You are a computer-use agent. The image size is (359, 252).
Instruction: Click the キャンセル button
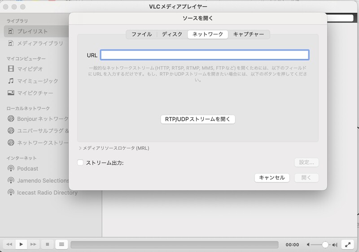pyautogui.click(x=272, y=178)
